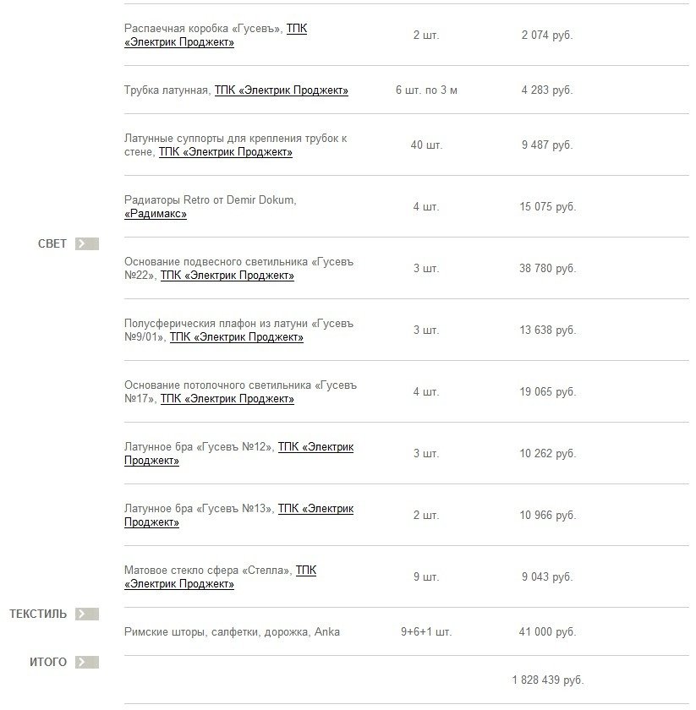Screen dimensions: 696x710
Task: Click supplier link for плафон «Гусевъ №9/01»
Action: [236, 337]
